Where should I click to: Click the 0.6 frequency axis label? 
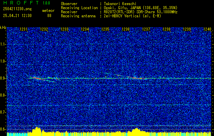(x=3, y=129)
